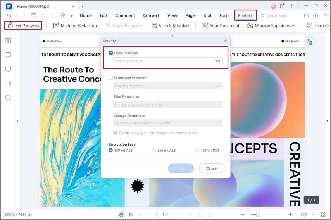The height and width of the screenshot is (220, 331).
Task: Click the redo arrow icon
Action: [x=52, y=15]
